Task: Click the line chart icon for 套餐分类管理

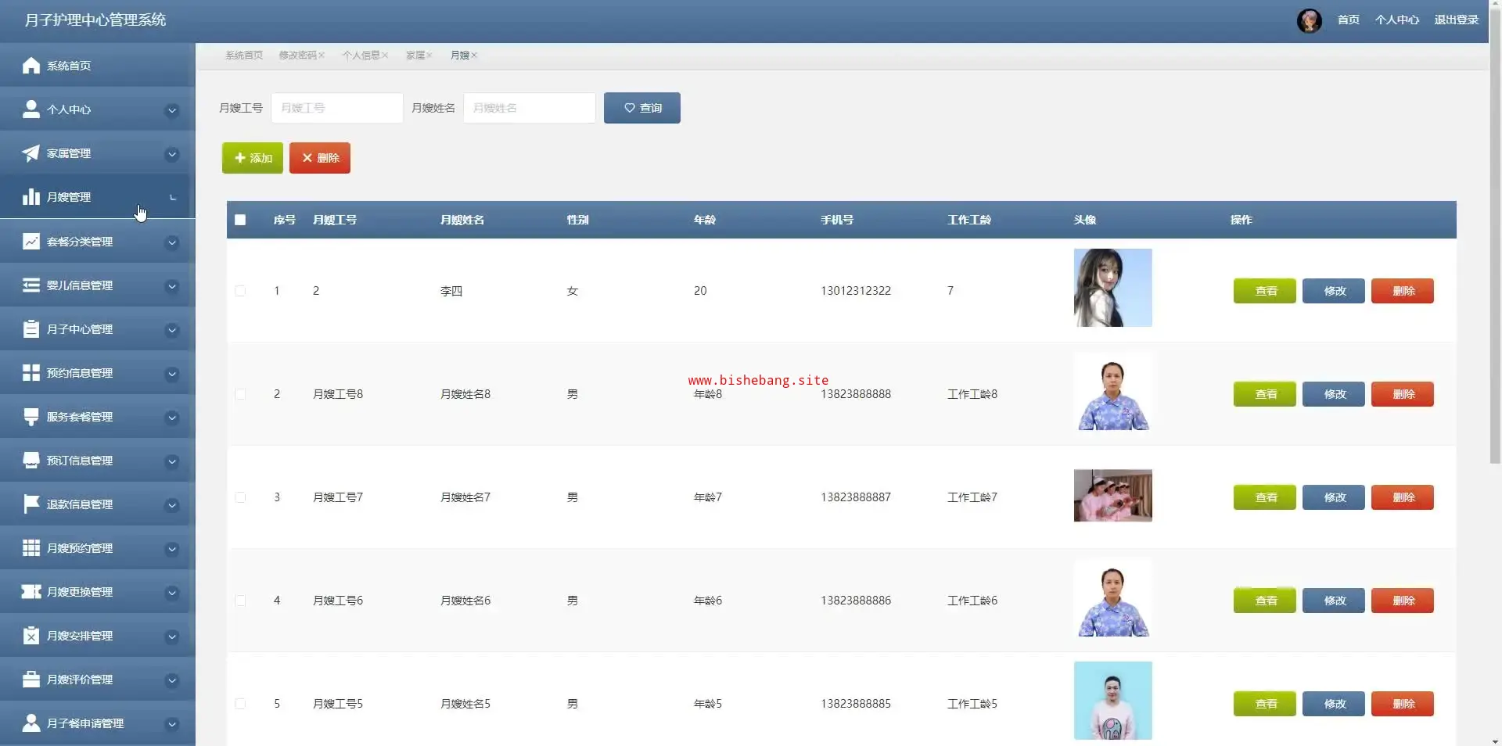Action: coord(31,242)
